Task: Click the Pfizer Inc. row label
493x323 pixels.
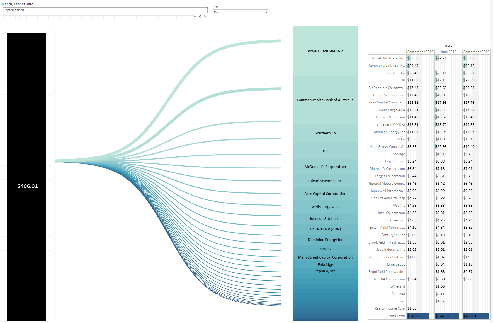Action: tap(397, 220)
